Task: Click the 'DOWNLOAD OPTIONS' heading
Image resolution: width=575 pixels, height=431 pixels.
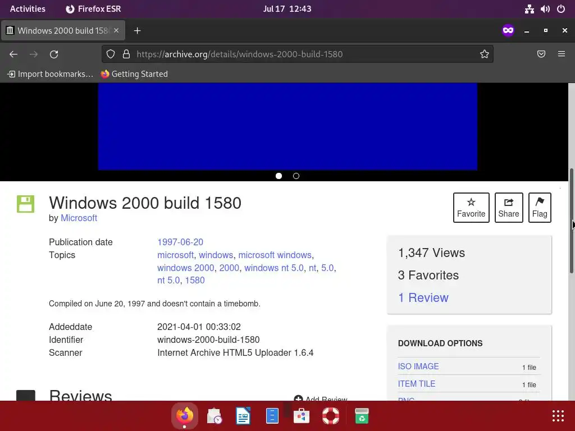Action: [x=440, y=343]
